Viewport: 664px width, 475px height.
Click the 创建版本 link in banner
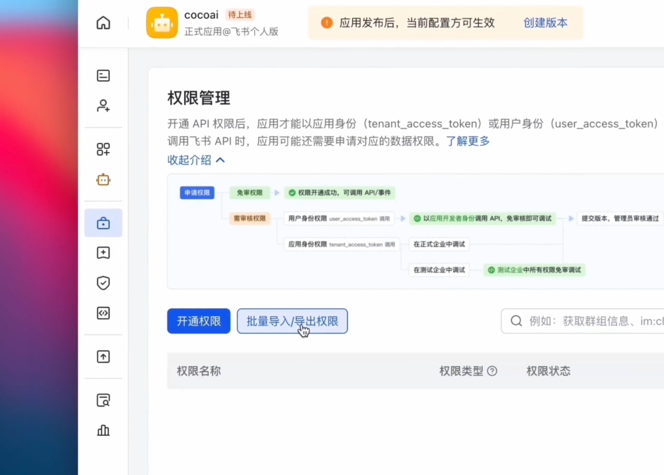[545, 23]
